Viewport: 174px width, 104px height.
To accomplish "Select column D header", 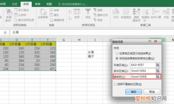I will [x=17, y=40].
